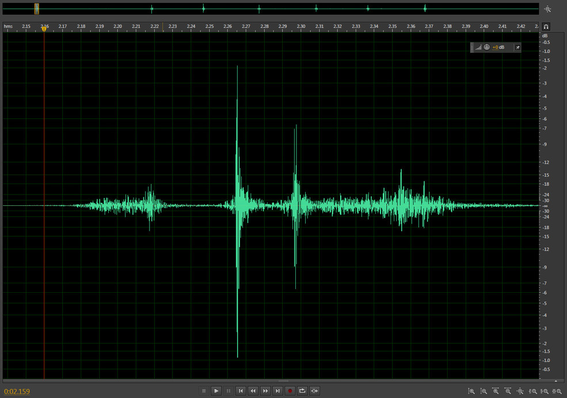
Task: Click the 0:02.159 timecode display
Action: coord(17,392)
